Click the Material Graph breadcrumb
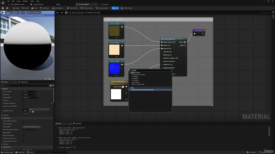The width and height of the screenshot is (275, 154). click(94, 12)
